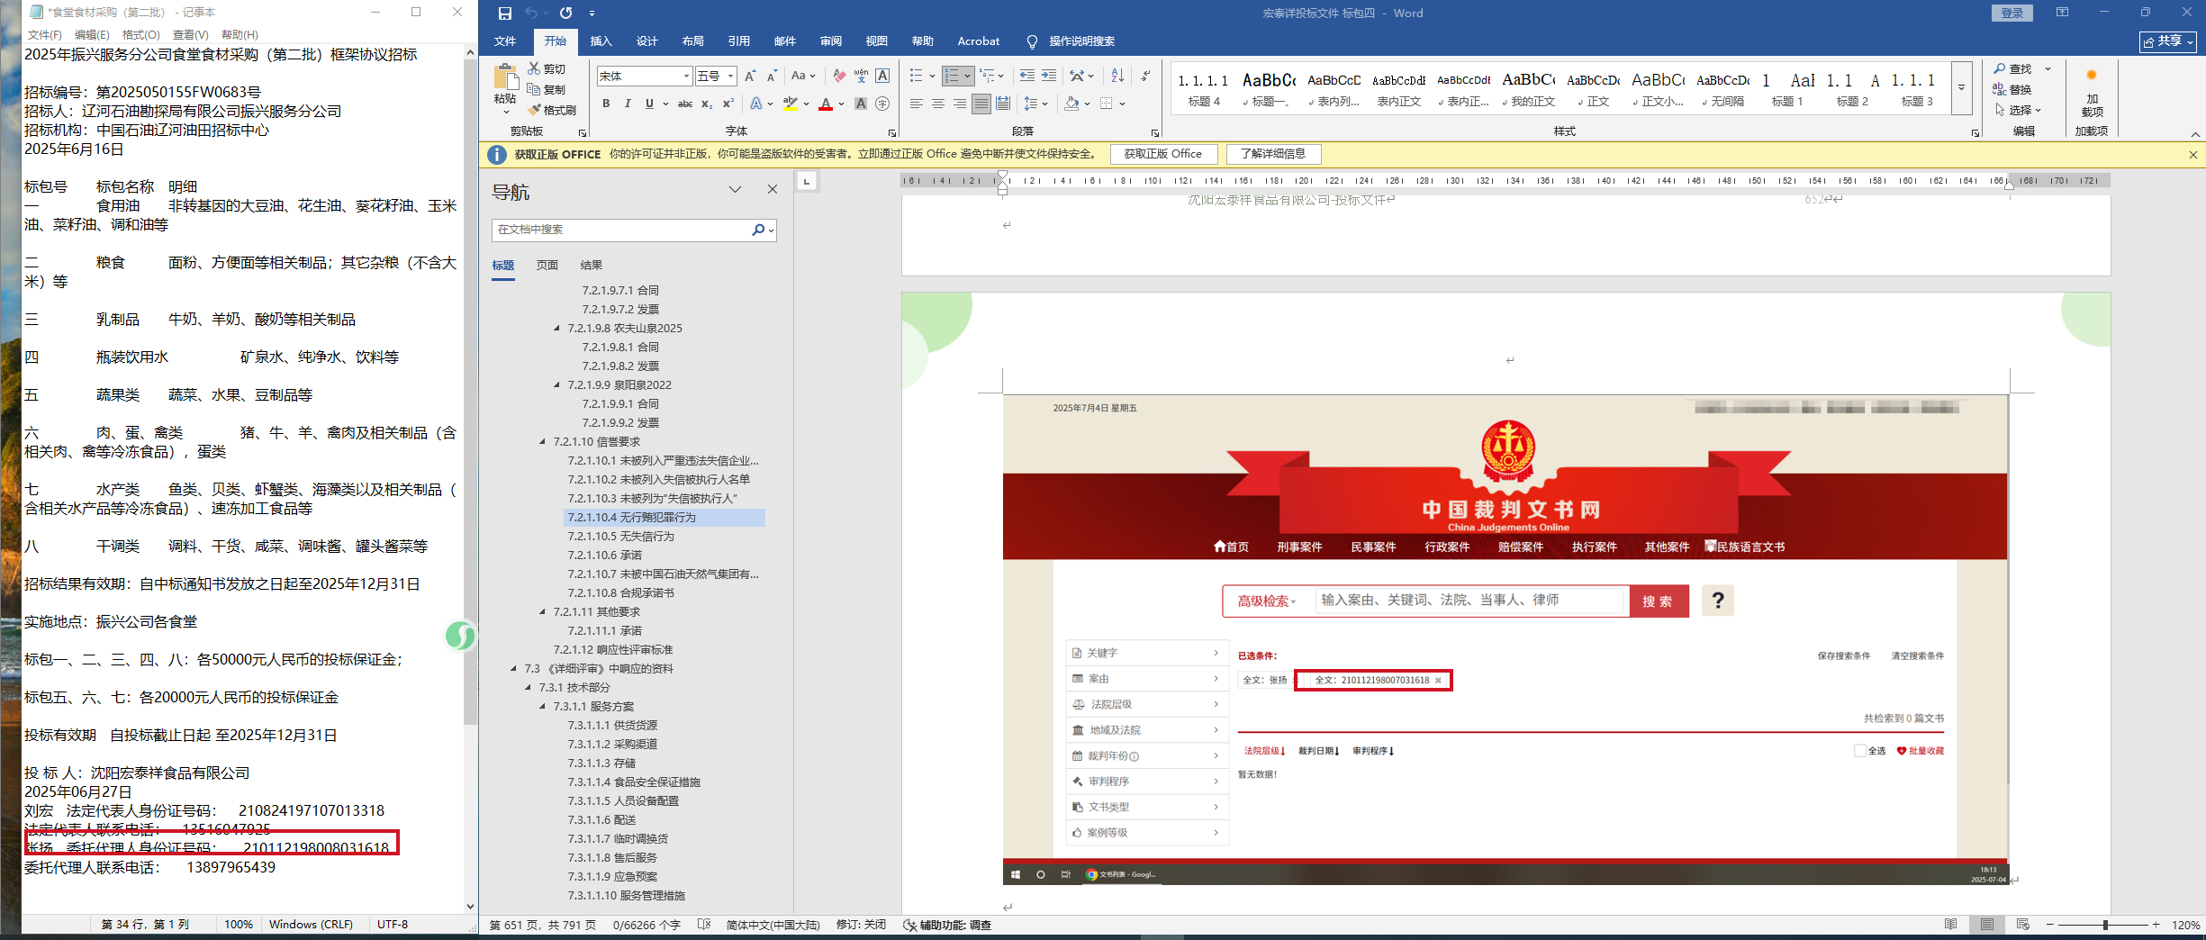Align the paragraph to the left
The width and height of the screenshot is (2206, 940).
917,104
